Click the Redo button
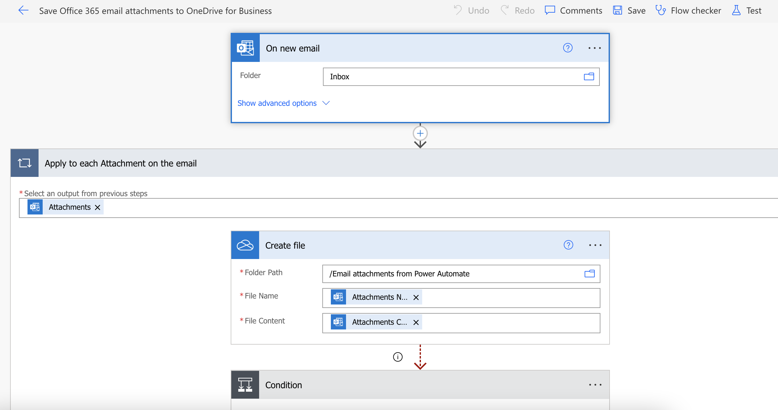This screenshot has height=410, width=778. [x=518, y=10]
